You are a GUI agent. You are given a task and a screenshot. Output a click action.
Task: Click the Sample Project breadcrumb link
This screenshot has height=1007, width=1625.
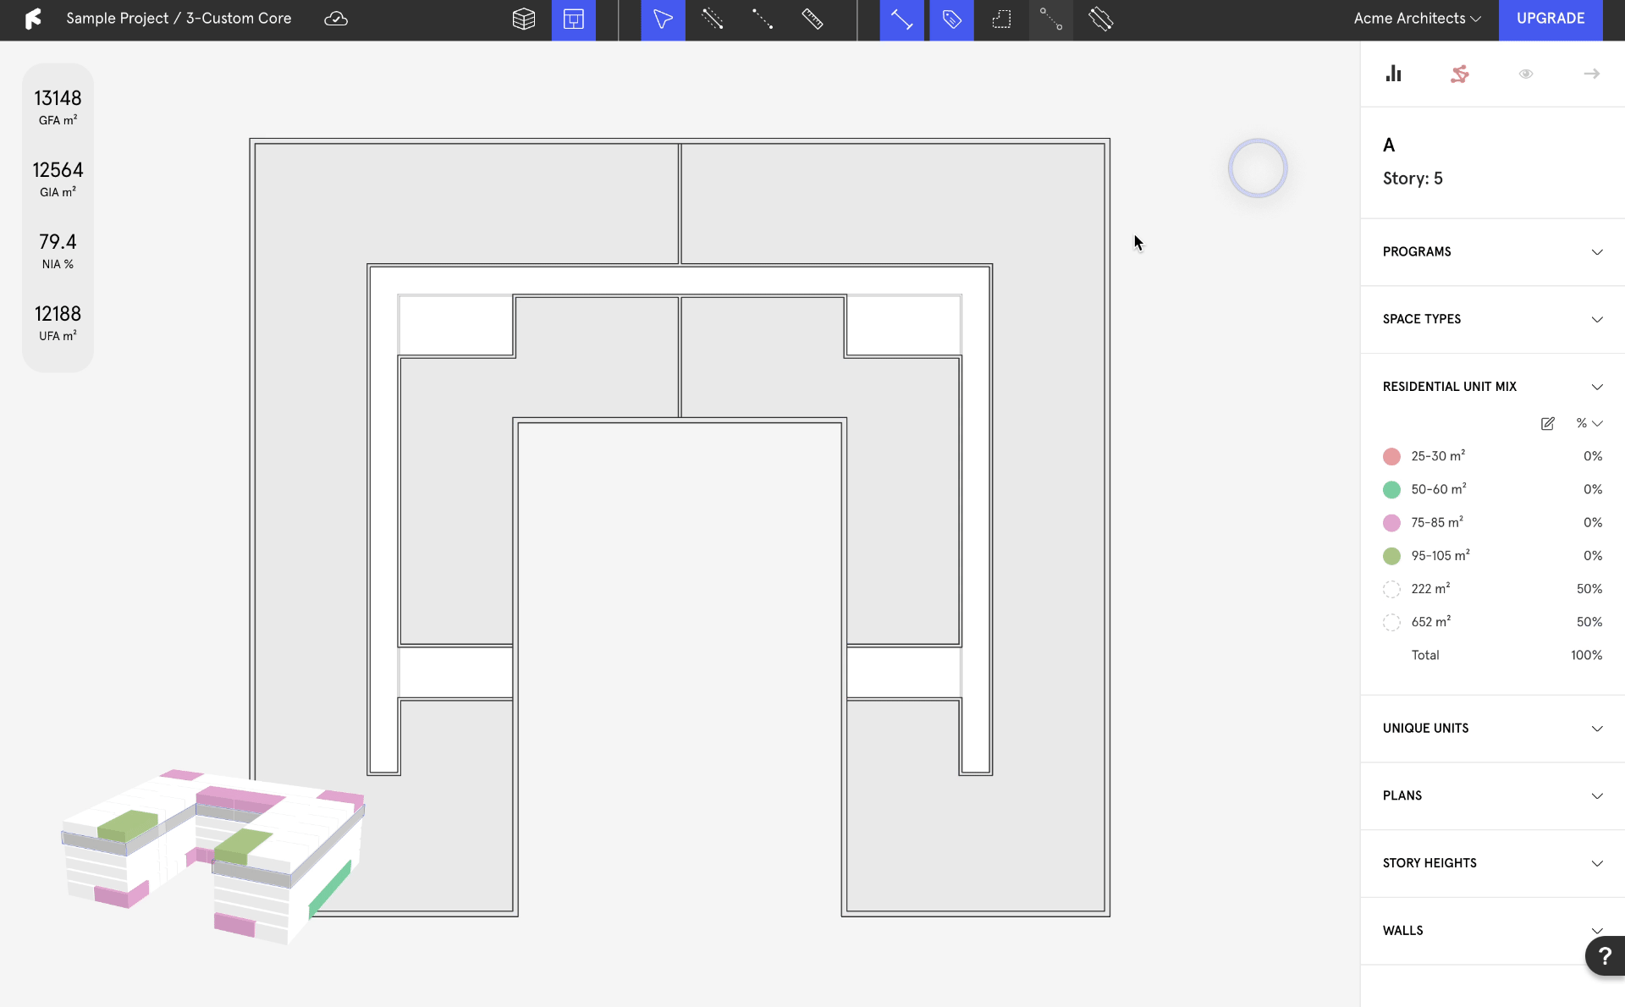(x=117, y=19)
